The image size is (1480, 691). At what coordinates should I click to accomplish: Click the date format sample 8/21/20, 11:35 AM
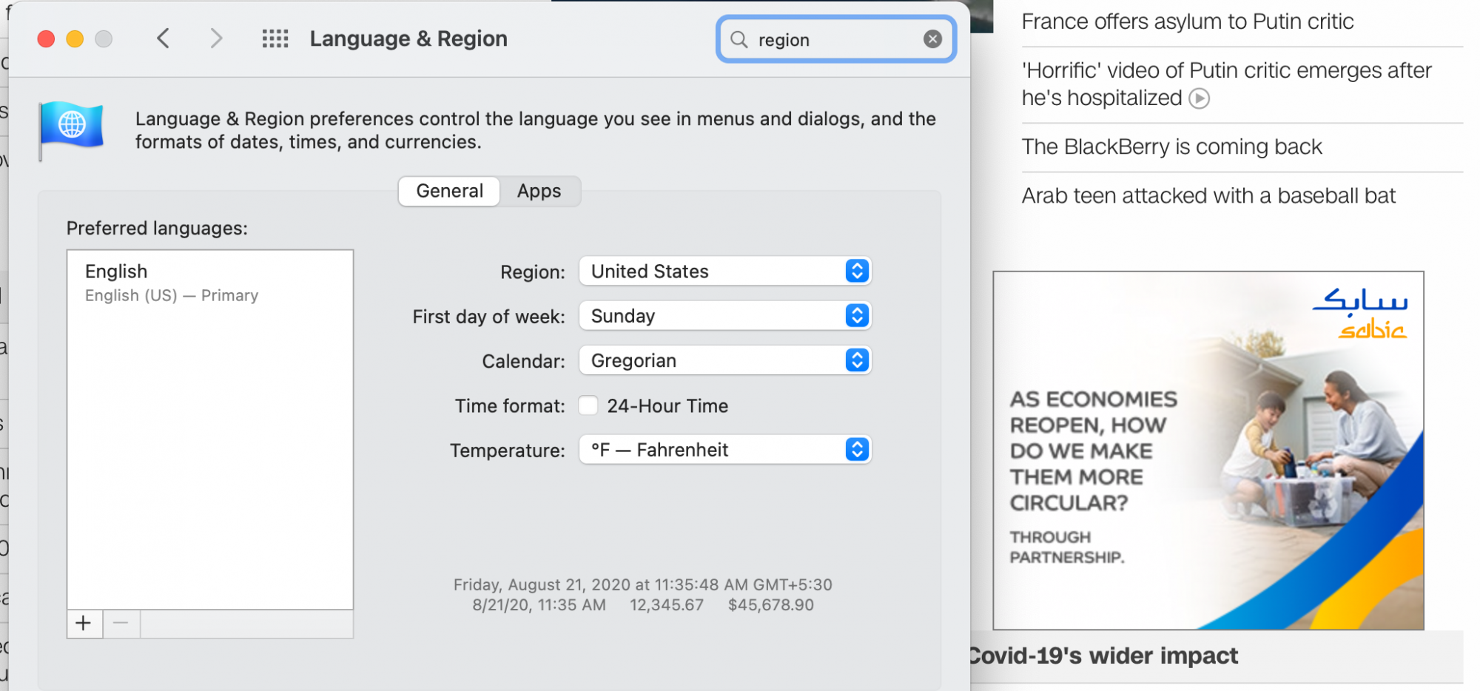(539, 605)
